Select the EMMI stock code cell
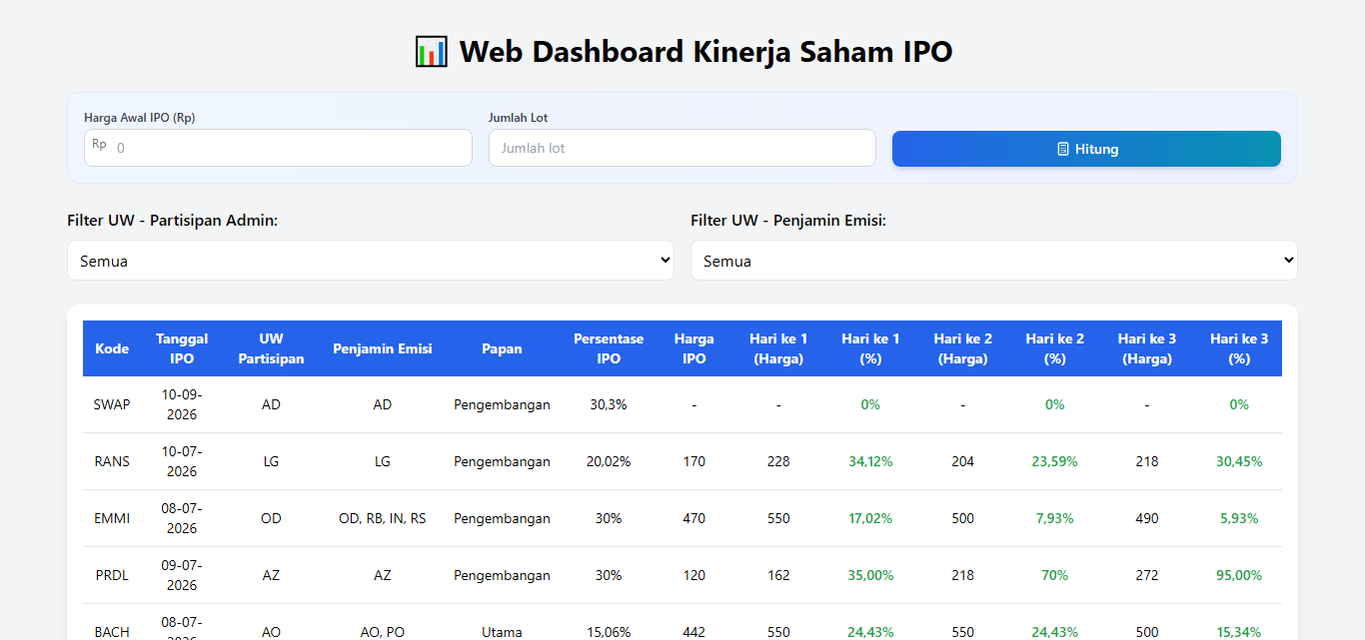 112,518
